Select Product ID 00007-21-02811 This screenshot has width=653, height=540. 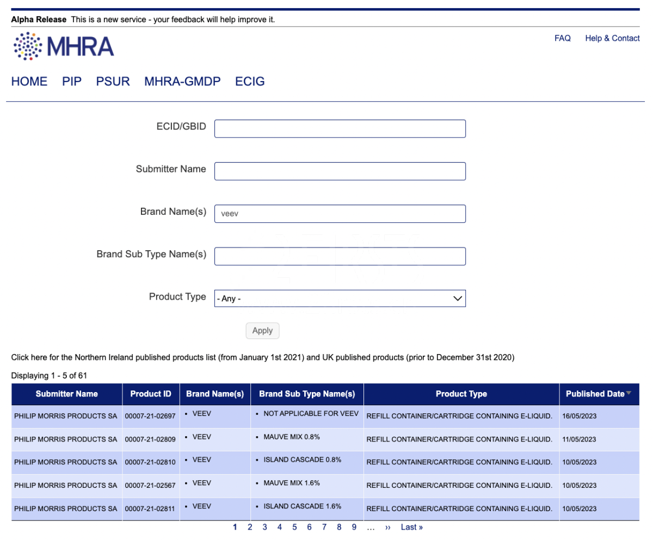150,509
